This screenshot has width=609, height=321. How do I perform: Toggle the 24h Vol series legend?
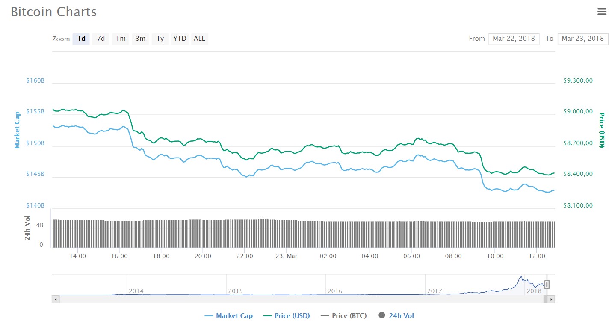(x=396, y=316)
